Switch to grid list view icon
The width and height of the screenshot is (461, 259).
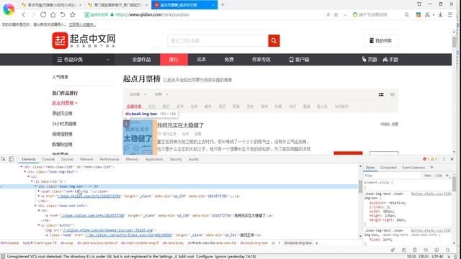point(381,94)
